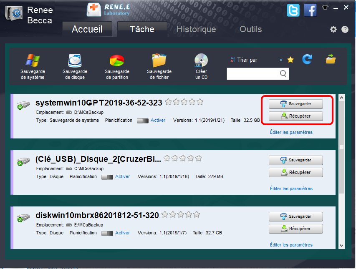The width and height of the screenshot is (356, 269).
Task: Open the Trier par dropdown
Action: point(257,60)
